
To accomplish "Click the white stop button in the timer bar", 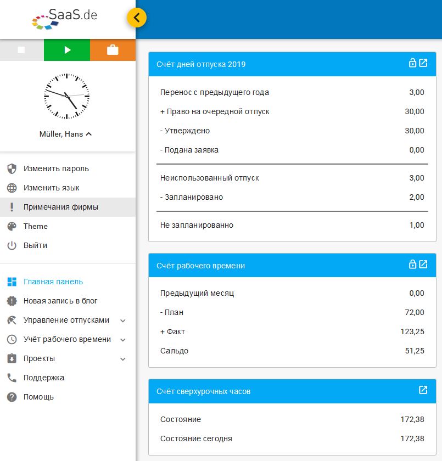I will click(x=21, y=50).
